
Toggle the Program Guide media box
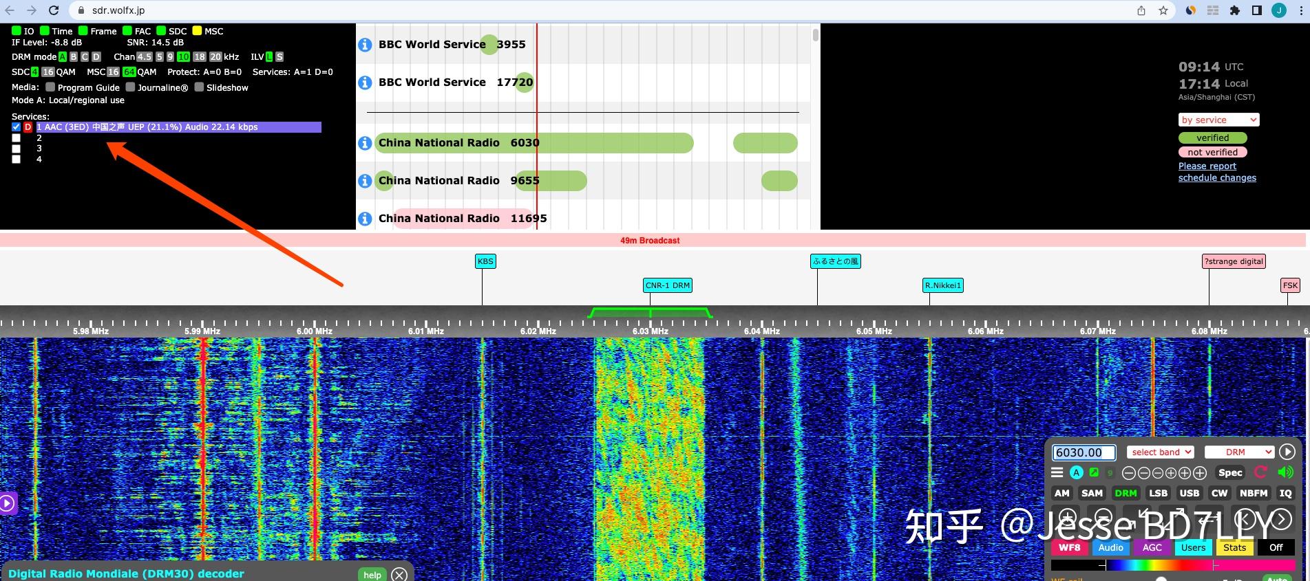point(50,87)
